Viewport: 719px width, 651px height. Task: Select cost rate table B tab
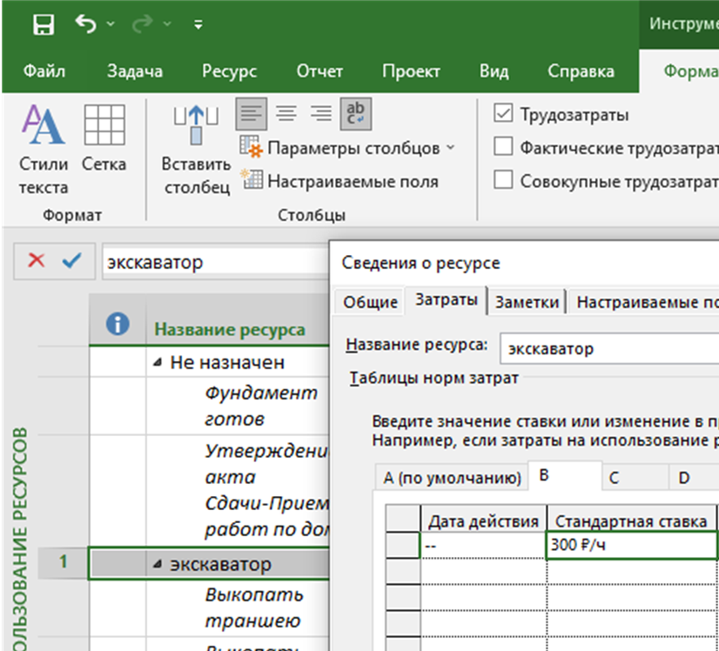(x=565, y=476)
